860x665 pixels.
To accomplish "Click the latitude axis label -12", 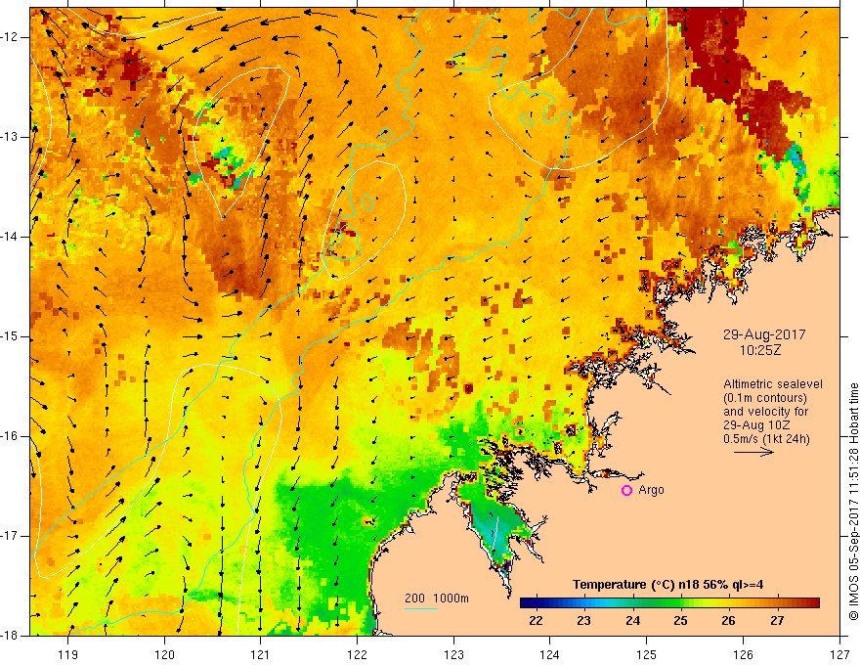I will (x=10, y=37).
